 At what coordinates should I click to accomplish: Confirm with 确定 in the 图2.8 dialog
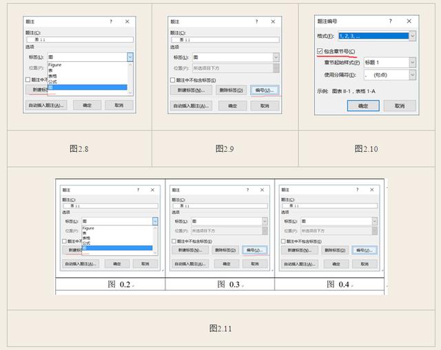(x=88, y=105)
